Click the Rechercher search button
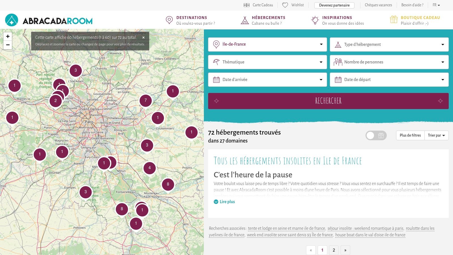The image size is (453, 255). [x=328, y=101]
